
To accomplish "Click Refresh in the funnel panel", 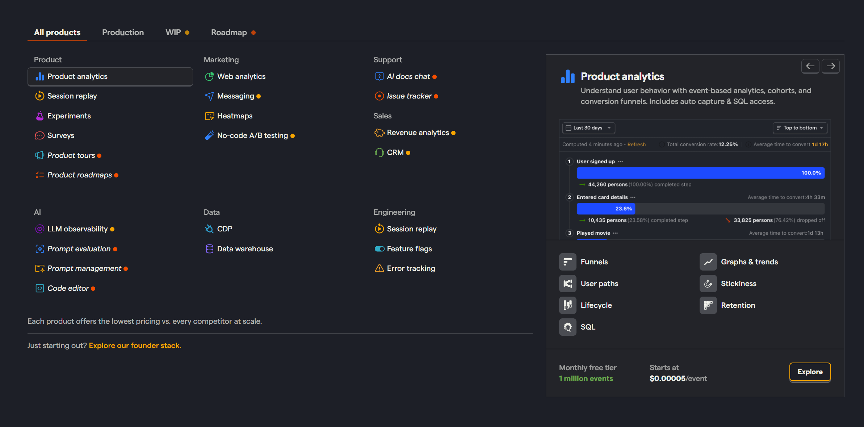I will tap(636, 145).
